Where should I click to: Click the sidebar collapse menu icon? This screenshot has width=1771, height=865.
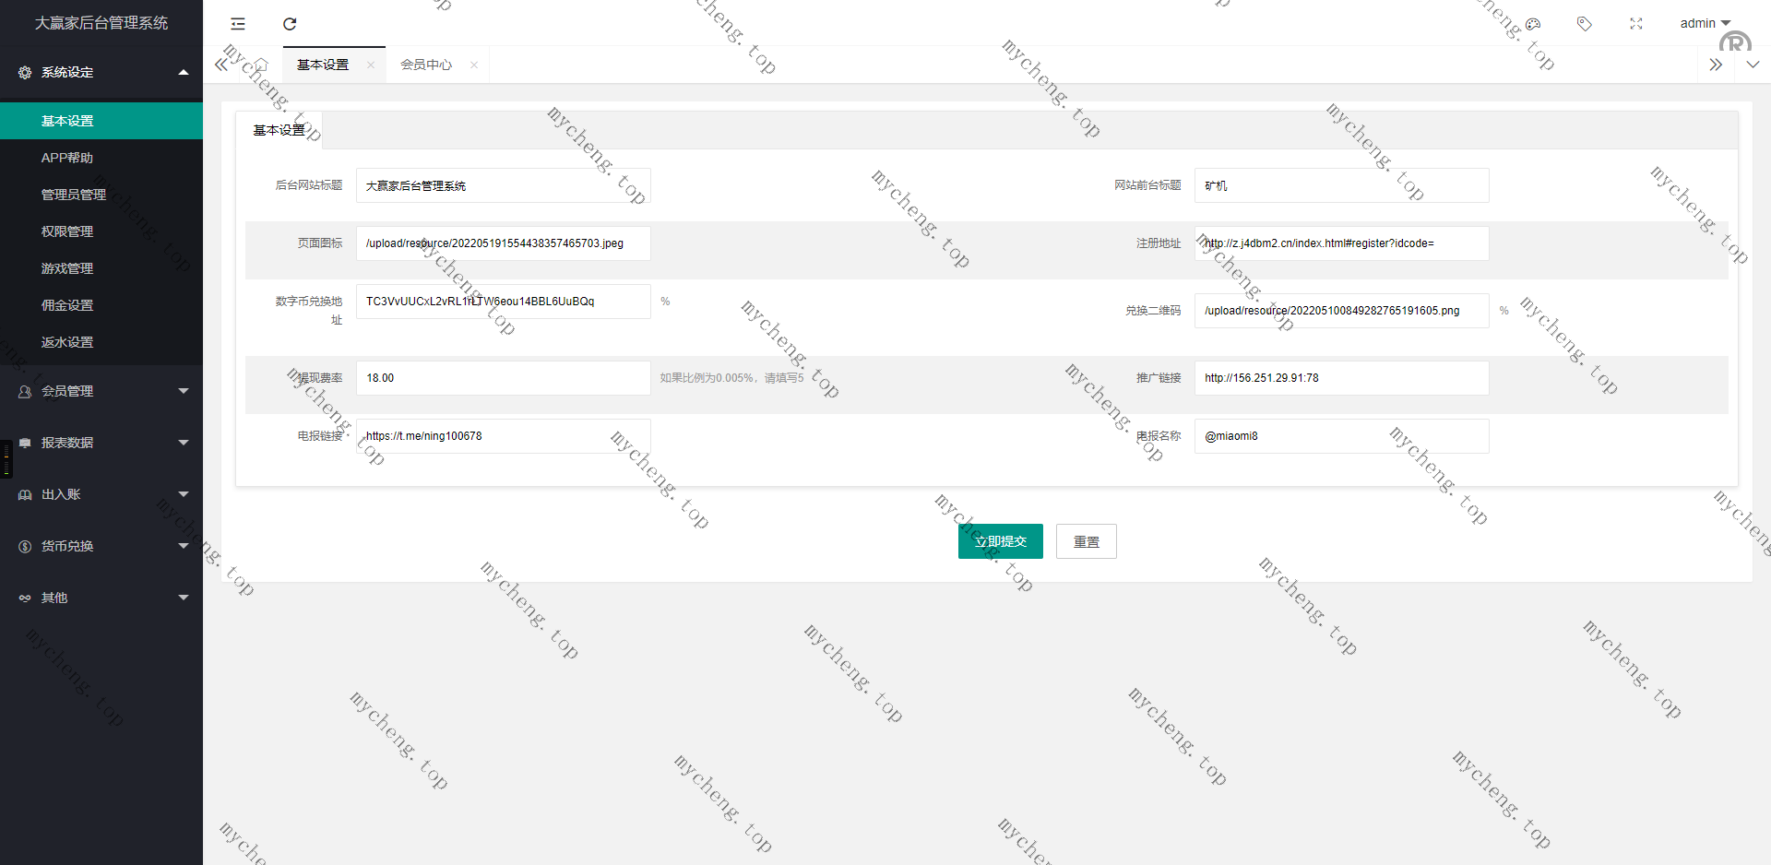238,24
